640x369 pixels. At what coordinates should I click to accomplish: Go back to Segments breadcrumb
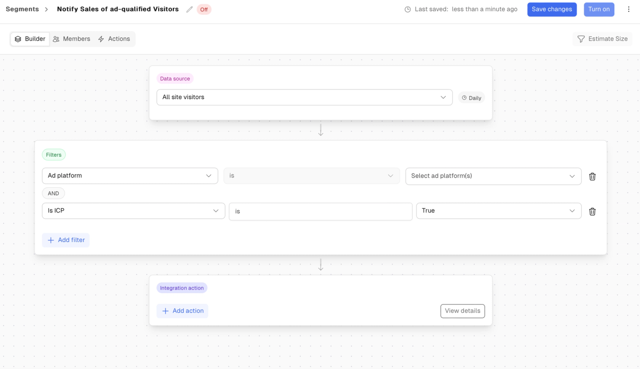tap(22, 9)
